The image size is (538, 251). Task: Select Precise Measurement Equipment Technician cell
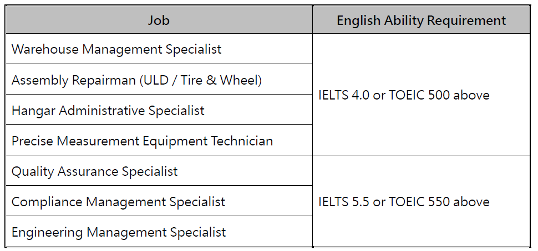coord(142,141)
